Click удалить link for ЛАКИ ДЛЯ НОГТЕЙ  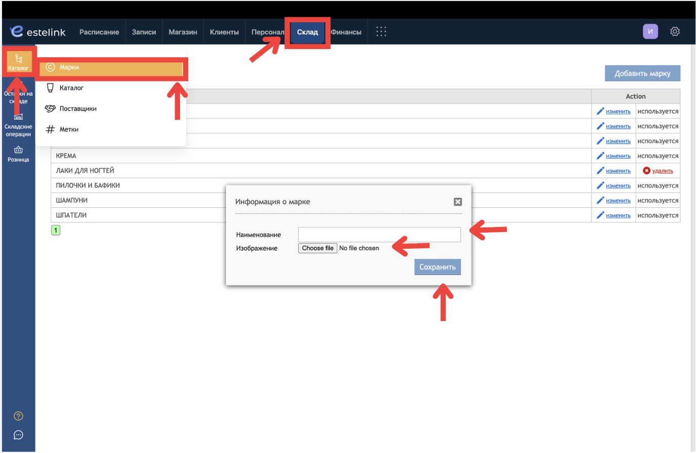(x=663, y=171)
